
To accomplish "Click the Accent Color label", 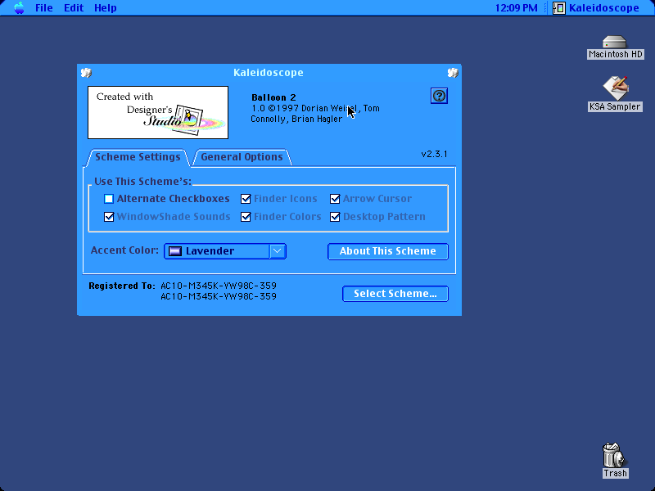I will point(124,250).
